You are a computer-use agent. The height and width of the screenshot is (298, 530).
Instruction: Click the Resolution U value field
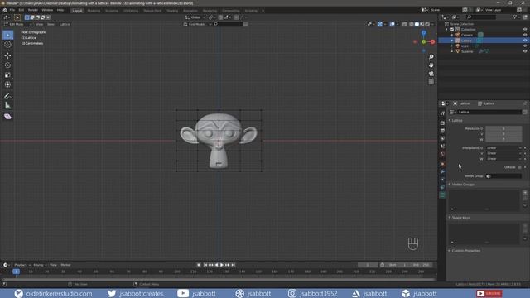pos(503,129)
